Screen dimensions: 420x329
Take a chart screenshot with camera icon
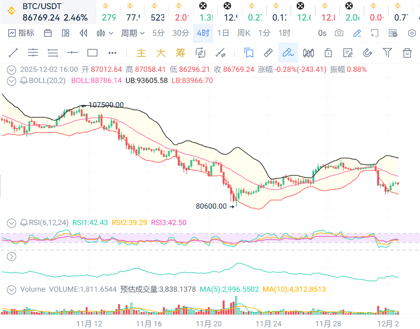click(339, 33)
